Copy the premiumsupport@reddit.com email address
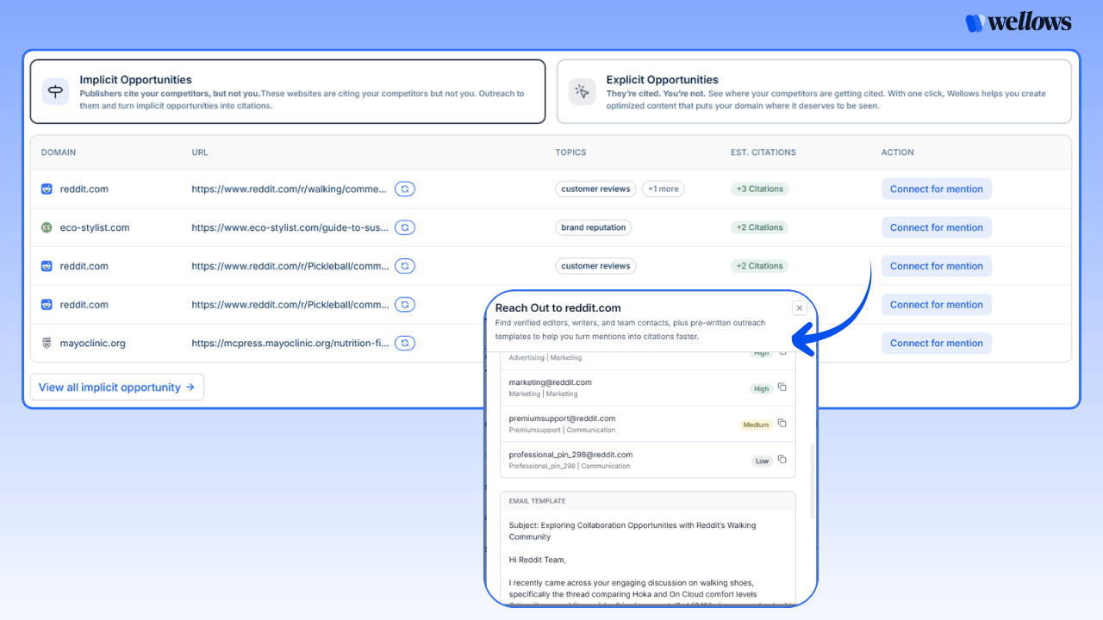This screenshot has height=620, width=1103. [782, 423]
